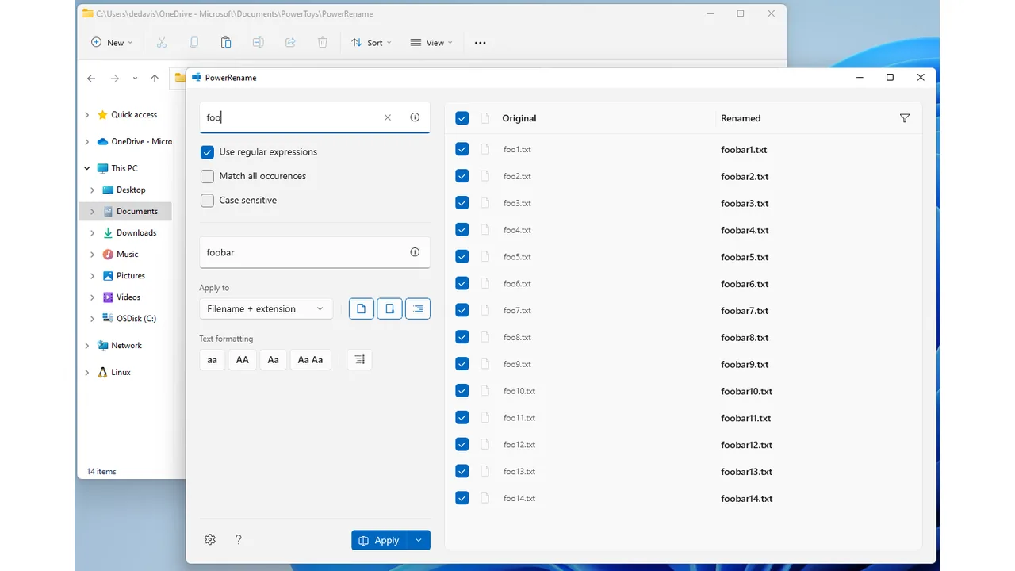Open the View menu in File Explorer
This screenshot has height=571, width=1015.
[x=431, y=43]
